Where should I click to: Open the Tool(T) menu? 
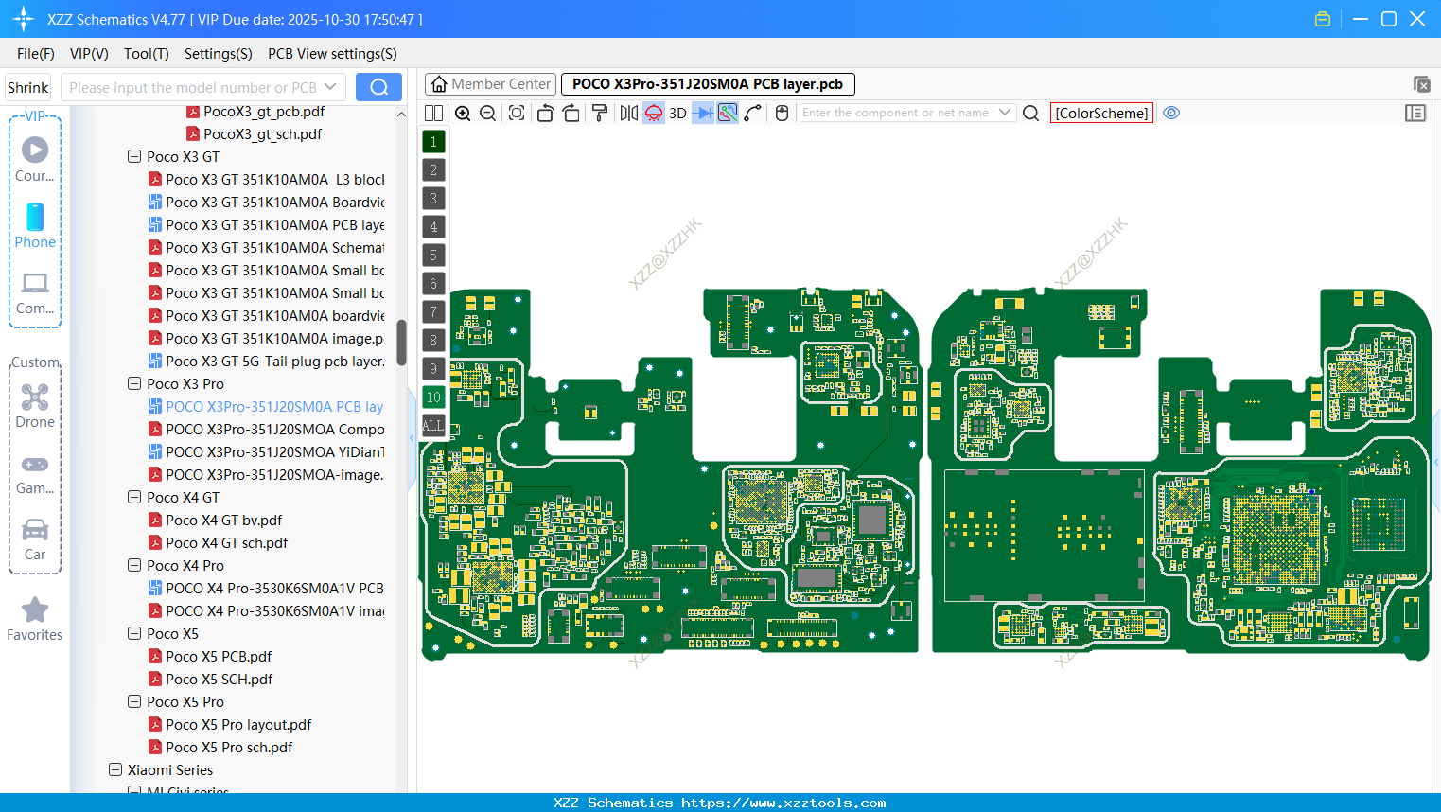pyautogui.click(x=146, y=54)
